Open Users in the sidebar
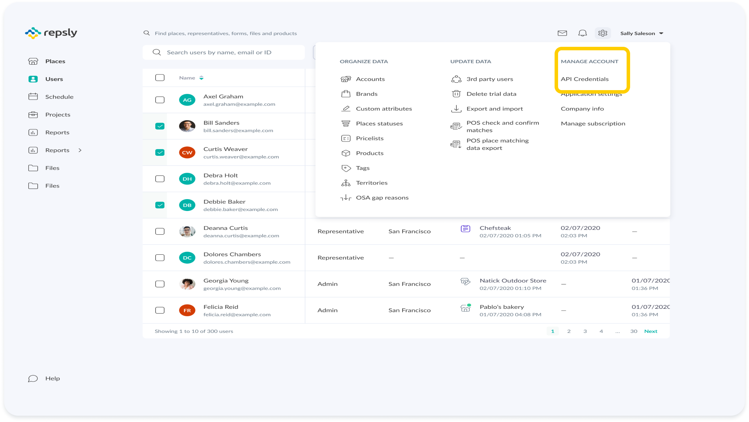 [x=54, y=79]
